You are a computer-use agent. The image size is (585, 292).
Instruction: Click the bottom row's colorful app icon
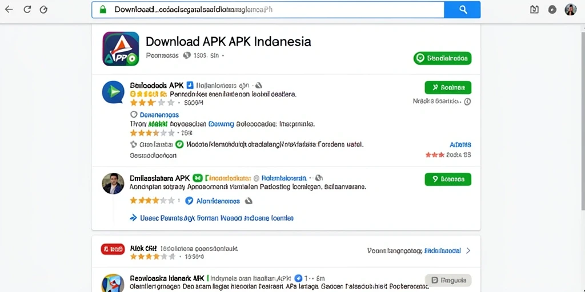[x=113, y=283]
